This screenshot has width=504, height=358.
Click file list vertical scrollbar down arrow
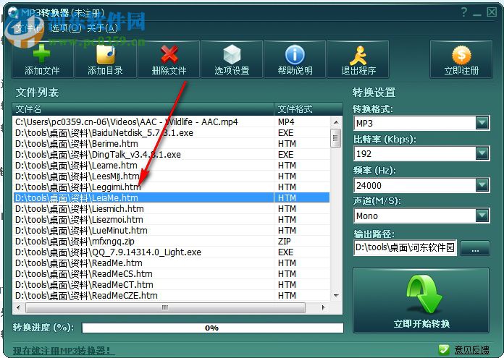(x=336, y=295)
